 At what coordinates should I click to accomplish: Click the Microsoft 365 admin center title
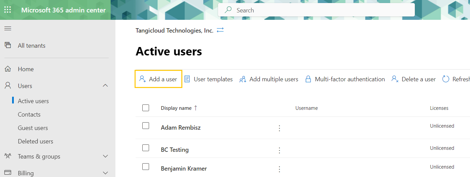(x=64, y=10)
